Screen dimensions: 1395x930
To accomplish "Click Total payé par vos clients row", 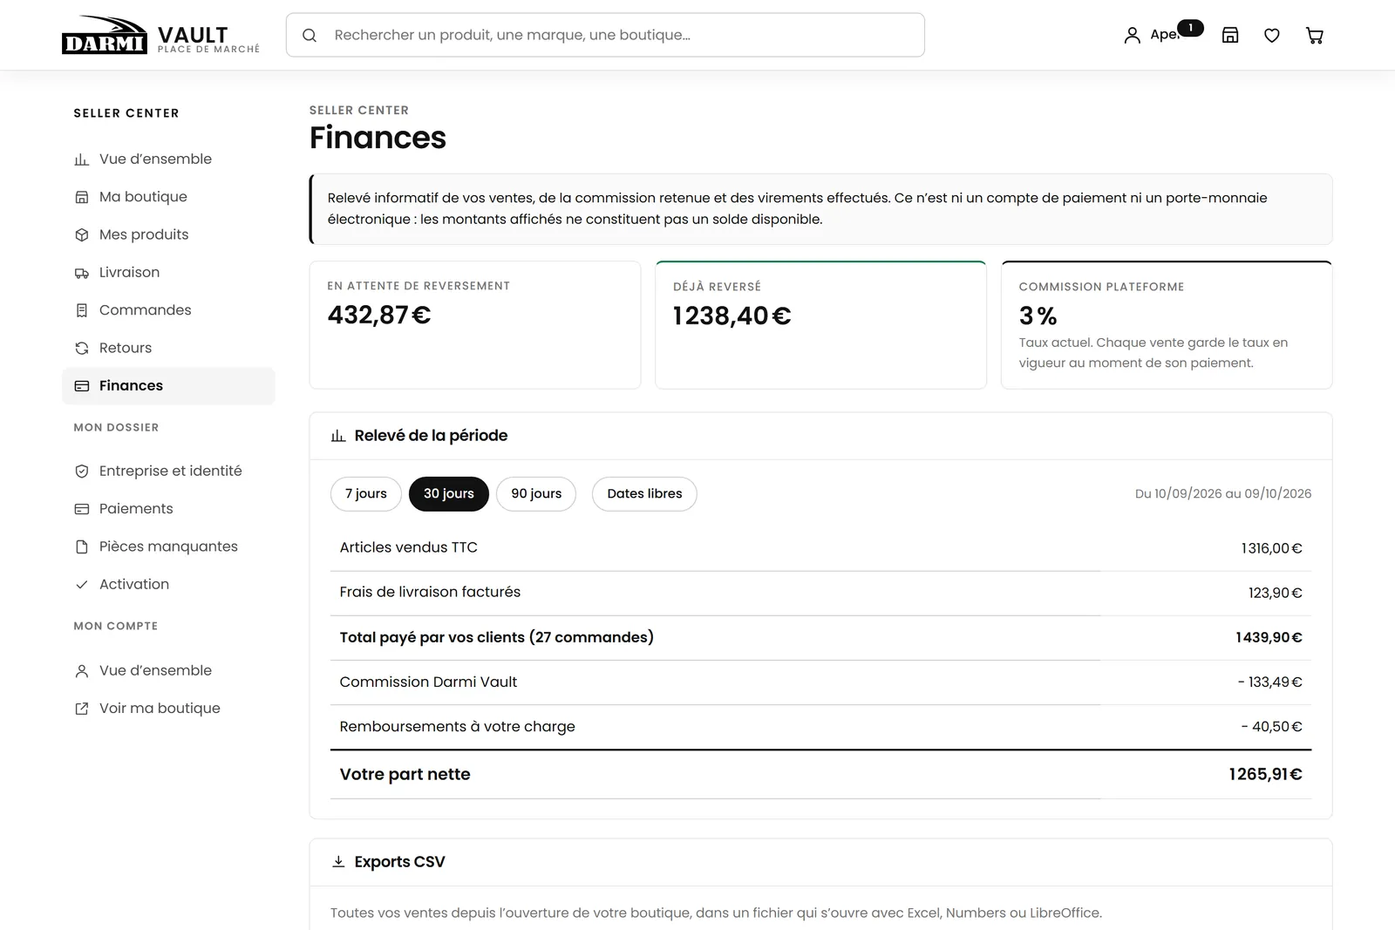I will click(x=820, y=637).
